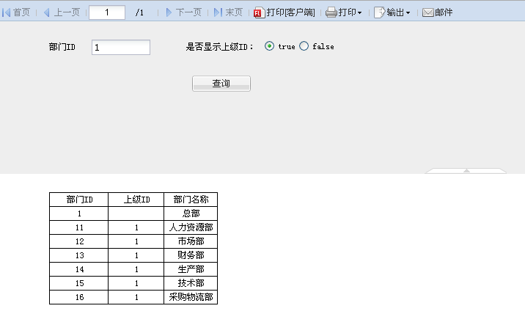Image resolution: width=525 pixels, height=314 pixels.
Task: Click the page number box in toolbar
Action: [107, 12]
